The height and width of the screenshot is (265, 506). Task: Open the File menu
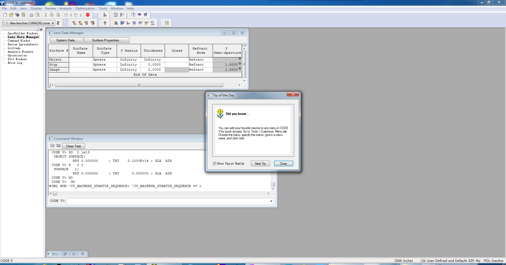pyautogui.click(x=4, y=8)
